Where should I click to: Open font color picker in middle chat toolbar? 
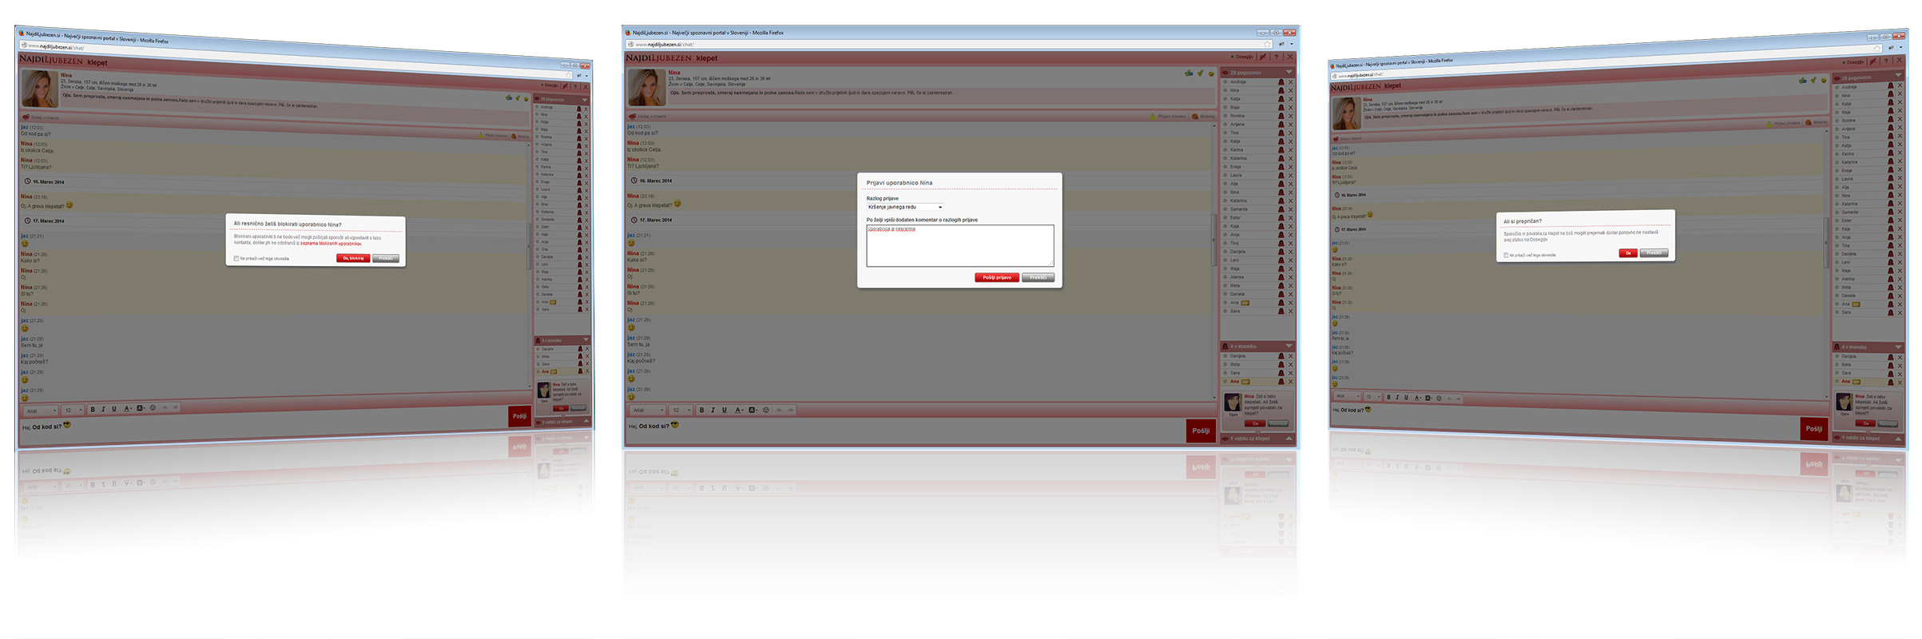pos(738,410)
